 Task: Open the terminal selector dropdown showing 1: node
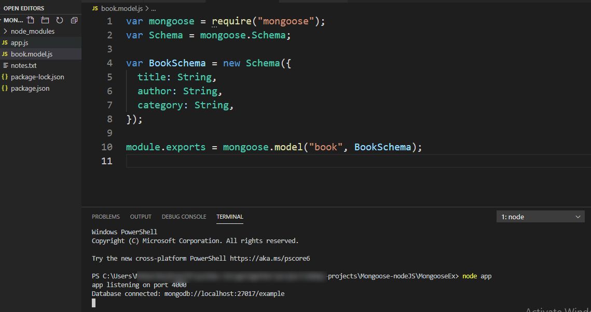[x=540, y=216]
